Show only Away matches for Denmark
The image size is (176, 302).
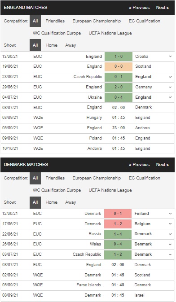point(70,202)
